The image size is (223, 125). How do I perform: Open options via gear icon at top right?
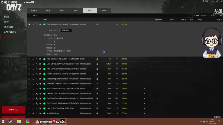(203, 1)
